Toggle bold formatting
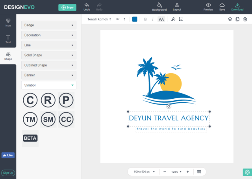 coord(145,19)
